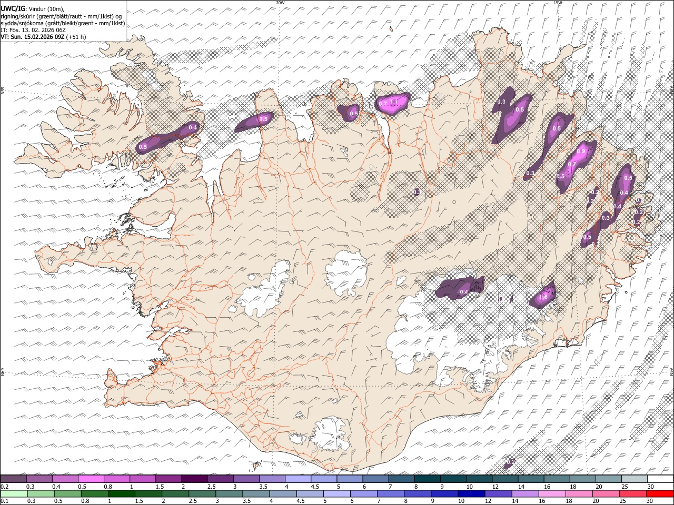The height and width of the screenshot is (505, 674).
Task: Click lower legend swatch between 4 and 4.5
Action: [x=283, y=493]
